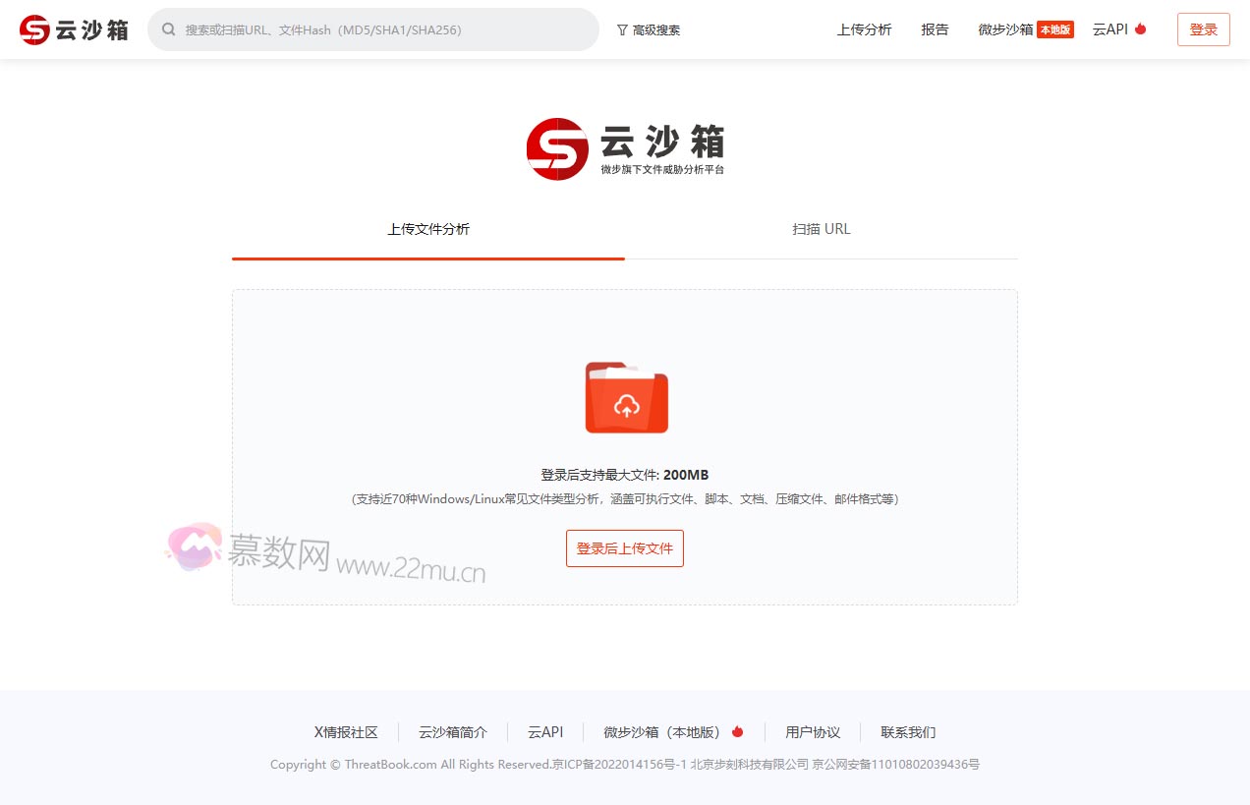Visit the 云沙箱简介 footer link
The height and width of the screenshot is (805, 1250).
coord(452,731)
